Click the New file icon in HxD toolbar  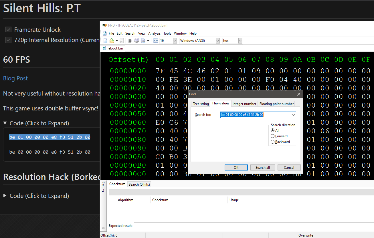point(105,41)
